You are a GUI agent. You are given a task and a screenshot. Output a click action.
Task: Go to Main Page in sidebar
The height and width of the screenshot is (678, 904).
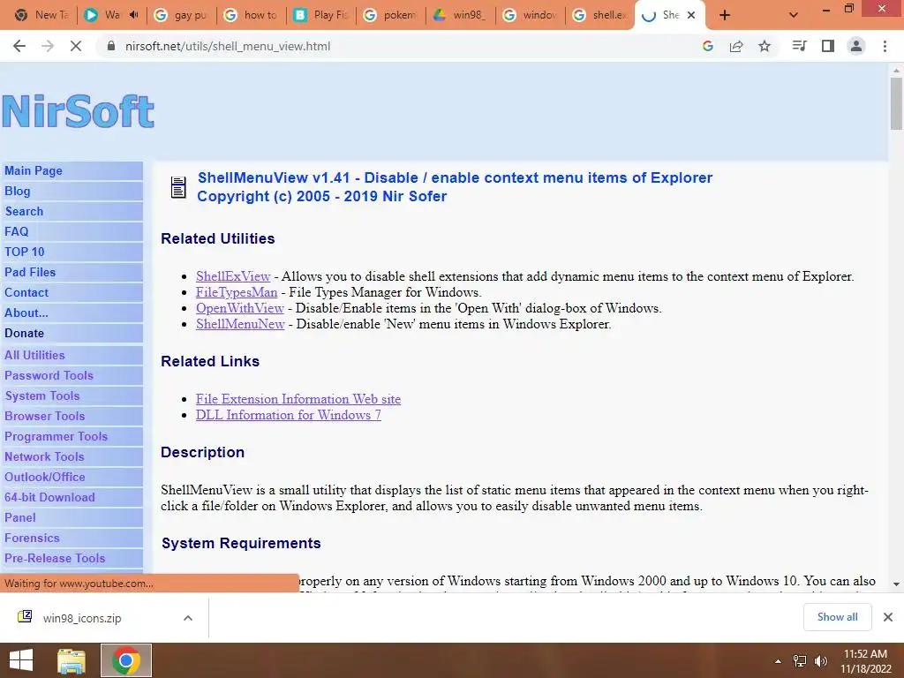pyautogui.click(x=72, y=170)
